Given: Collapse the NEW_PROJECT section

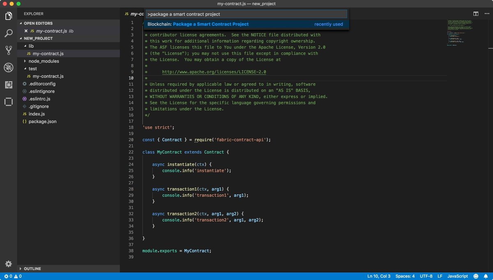Looking at the screenshot, I should coord(69,38).
